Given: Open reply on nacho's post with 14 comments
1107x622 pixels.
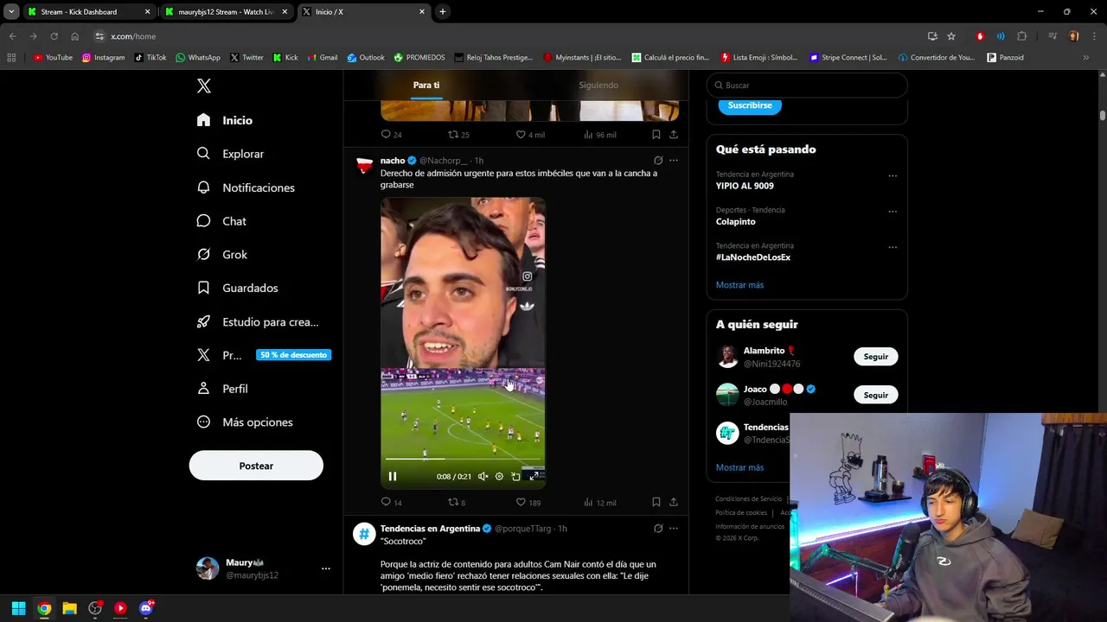Looking at the screenshot, I should (x=391, y=502).
